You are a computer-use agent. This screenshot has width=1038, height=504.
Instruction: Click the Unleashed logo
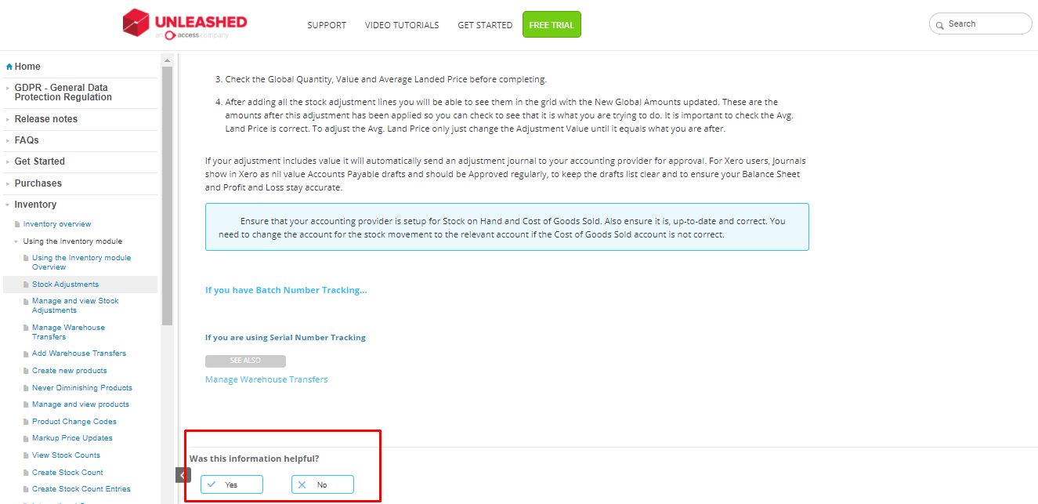click(x=185, y=24)
